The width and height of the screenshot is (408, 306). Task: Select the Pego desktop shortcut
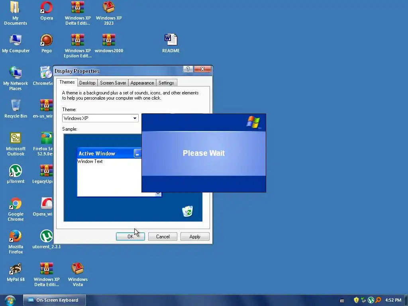pos(47,43)
